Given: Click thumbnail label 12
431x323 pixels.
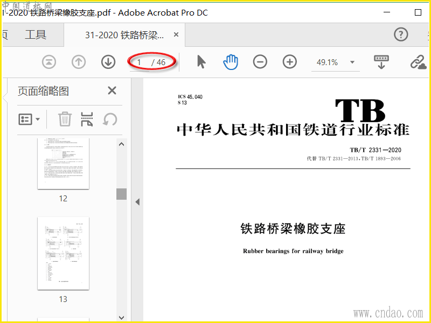Looking at the screenshot, I should [63, 198].
